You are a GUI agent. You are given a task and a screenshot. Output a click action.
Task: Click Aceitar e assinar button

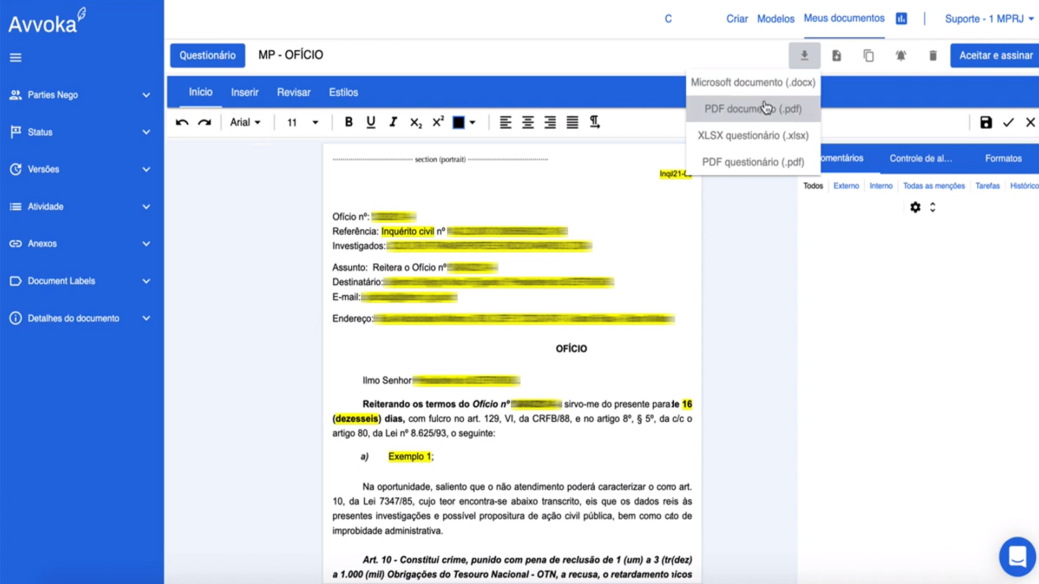(995, 55)
